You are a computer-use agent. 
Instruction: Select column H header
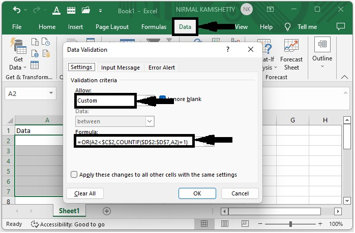pos(325,120)
